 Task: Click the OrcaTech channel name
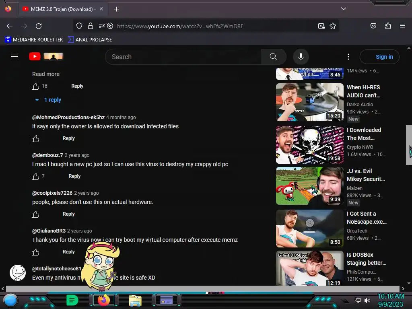[x=357, y=231]
